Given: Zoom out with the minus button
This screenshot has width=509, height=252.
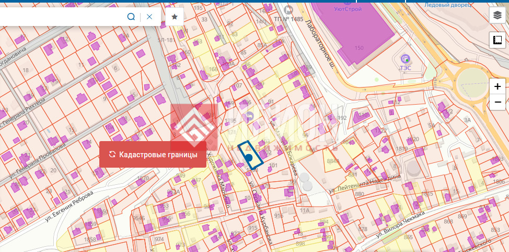Looking at the screenshot, I should (x=498, y=102).
